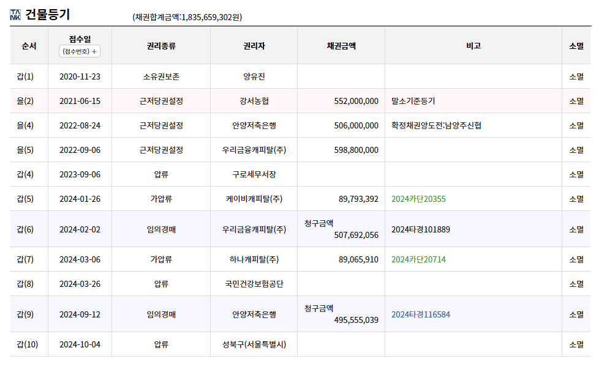The width and height of the screenshot is (596, 367).
Task: Click the 소멸 column header
Action: [576, 46]
